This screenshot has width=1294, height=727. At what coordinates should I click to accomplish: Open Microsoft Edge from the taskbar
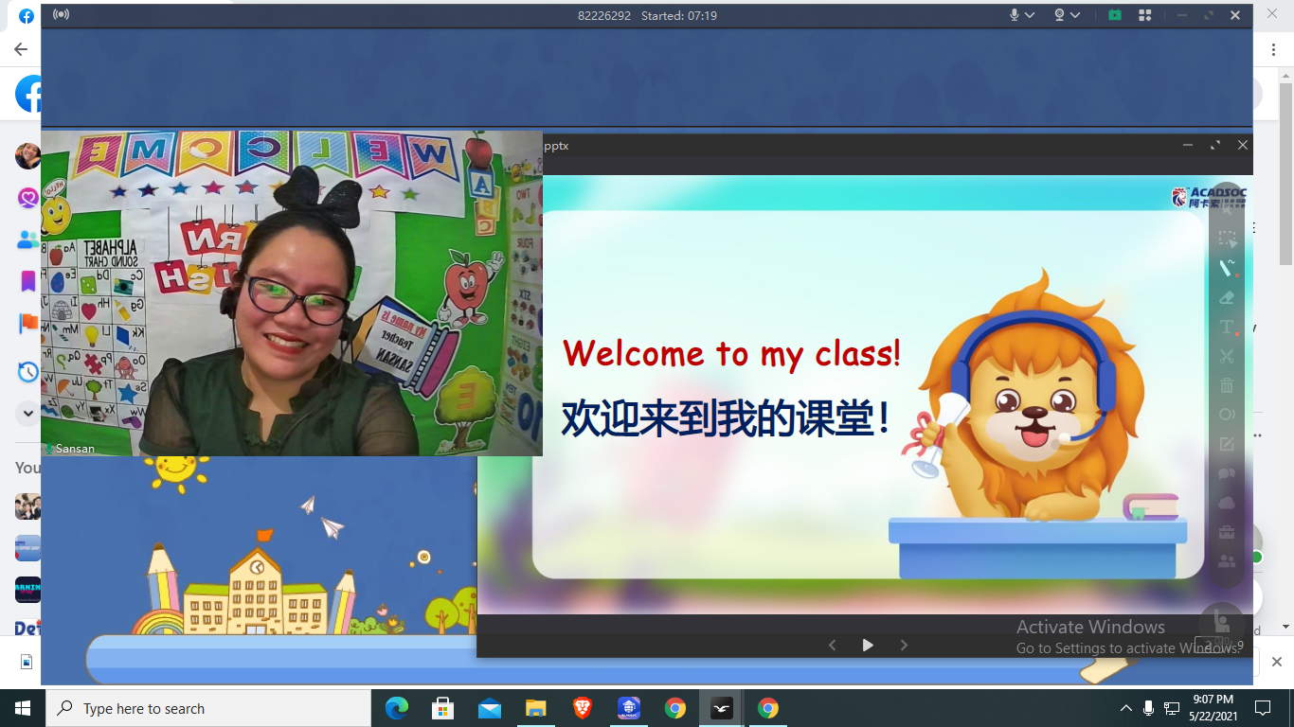[397, 708]
